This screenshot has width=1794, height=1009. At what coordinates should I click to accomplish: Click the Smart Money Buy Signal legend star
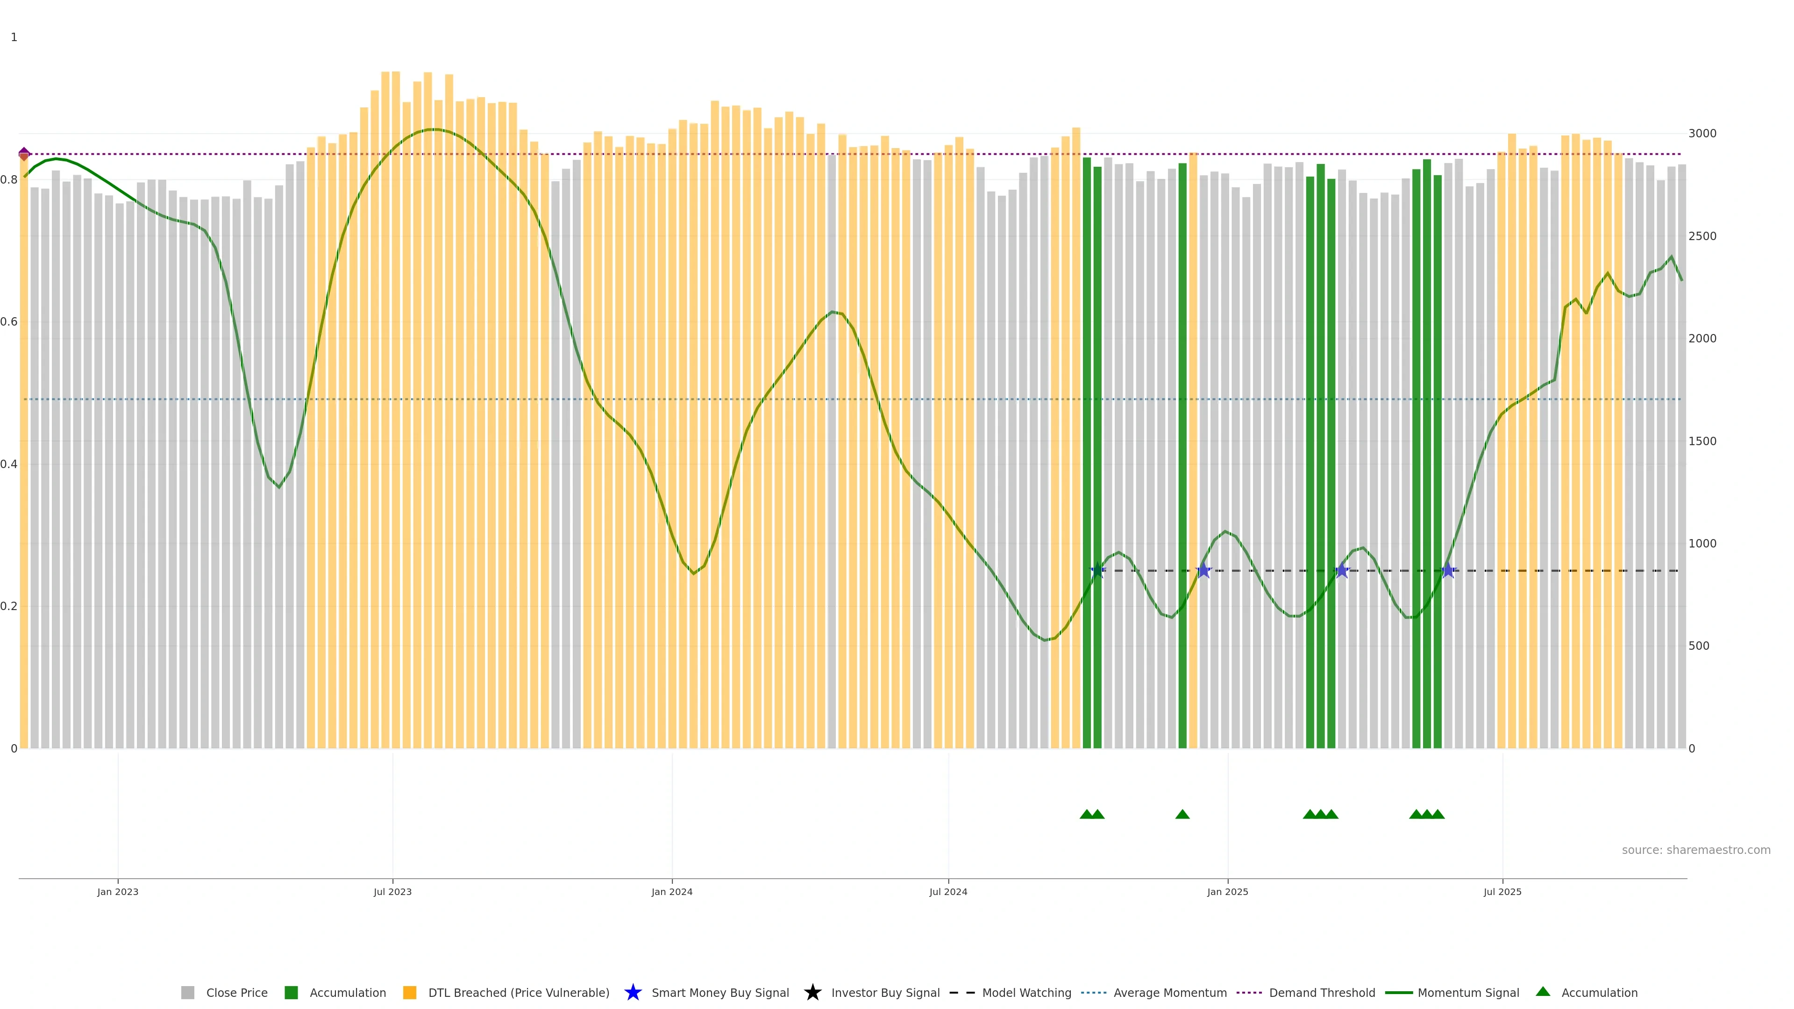(633, 992)
